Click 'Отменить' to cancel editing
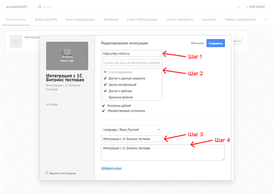Image resolution: width=273 pixels, height=194 pixels. tap(197, 43)
